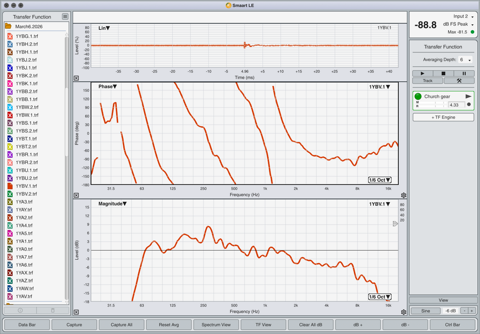Image resolution: width=480 pixels, height=334 pixels.
Task: Click the trash icon below the file list
Action: [52, 310]
